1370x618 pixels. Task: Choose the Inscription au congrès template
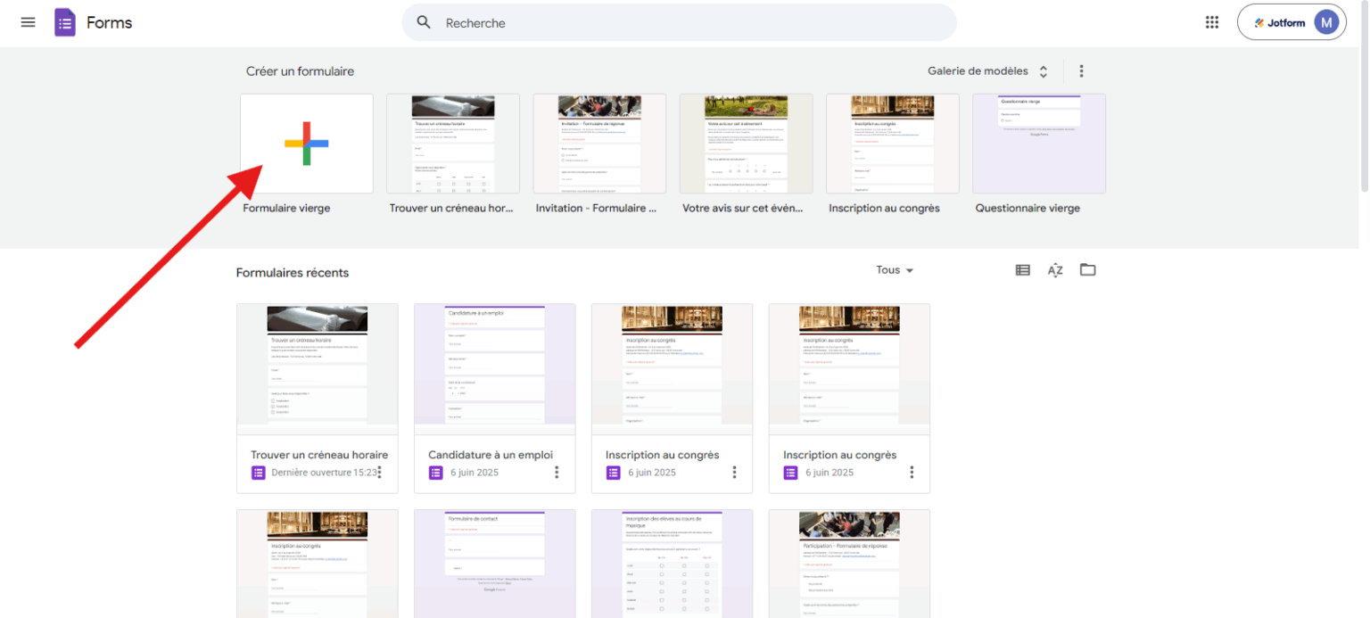(x=892, y=144)
